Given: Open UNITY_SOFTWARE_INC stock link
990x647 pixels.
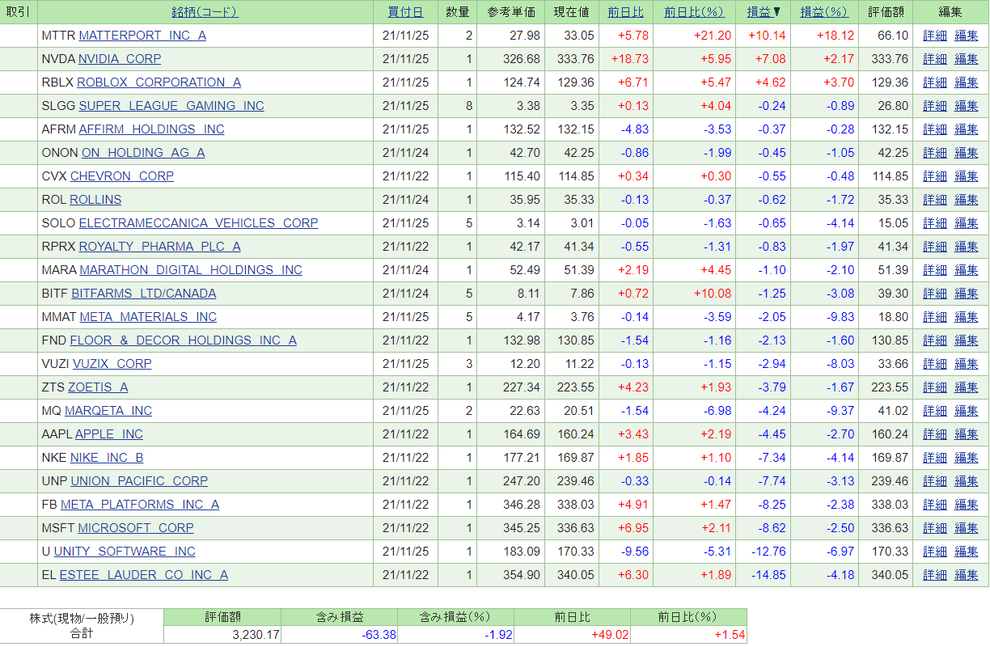Looking at the screenshot, I should [x=125, y=552].
